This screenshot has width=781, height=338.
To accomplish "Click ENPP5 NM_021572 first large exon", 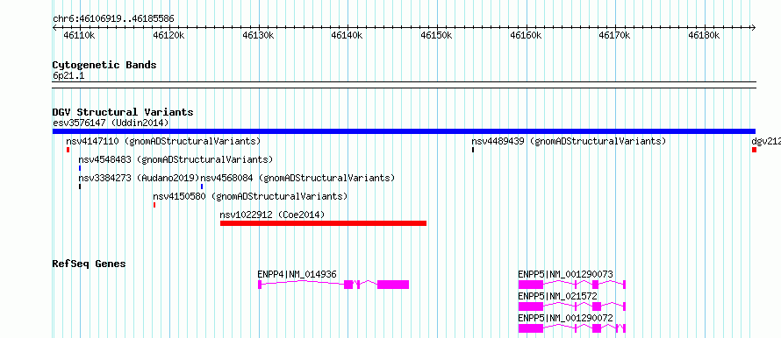I will pyautogui.click(x=530, y=306).
